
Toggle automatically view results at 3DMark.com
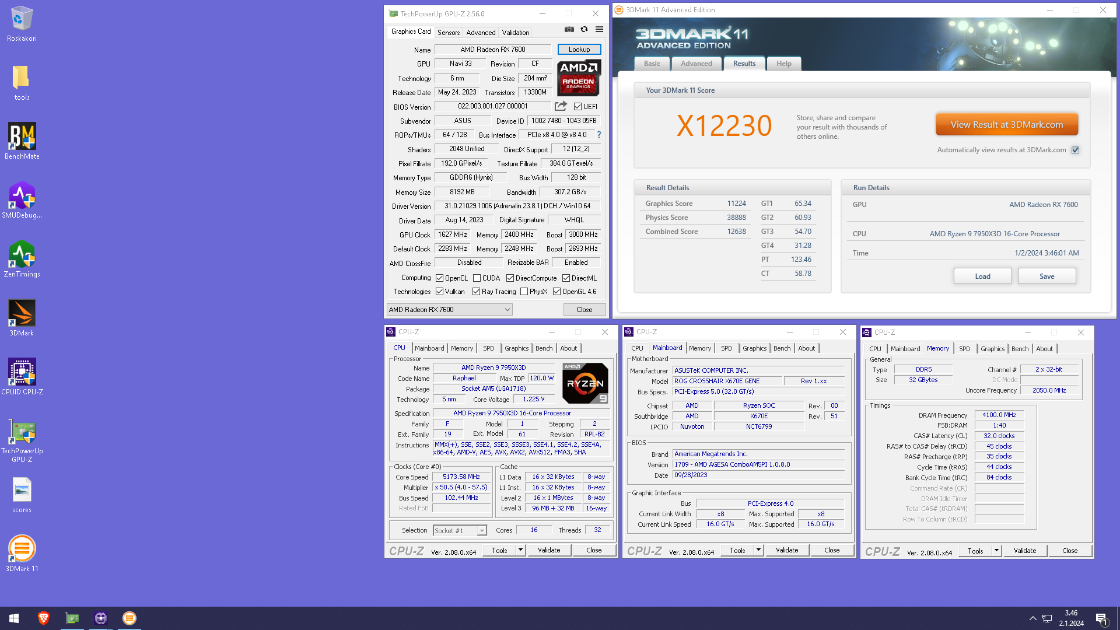(x=1075, y=150)
